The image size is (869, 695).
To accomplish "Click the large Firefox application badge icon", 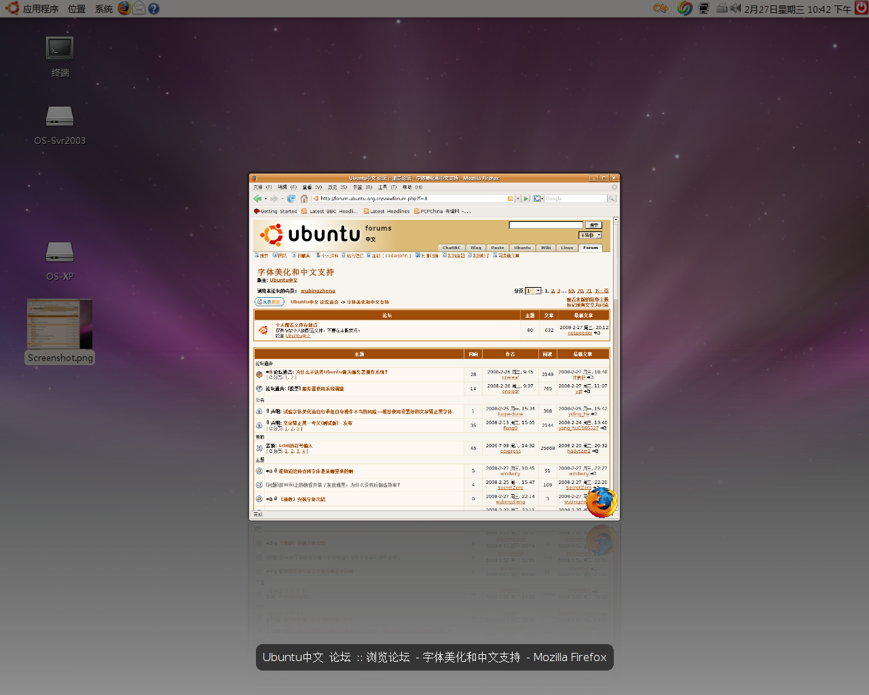I will point(602,502).
